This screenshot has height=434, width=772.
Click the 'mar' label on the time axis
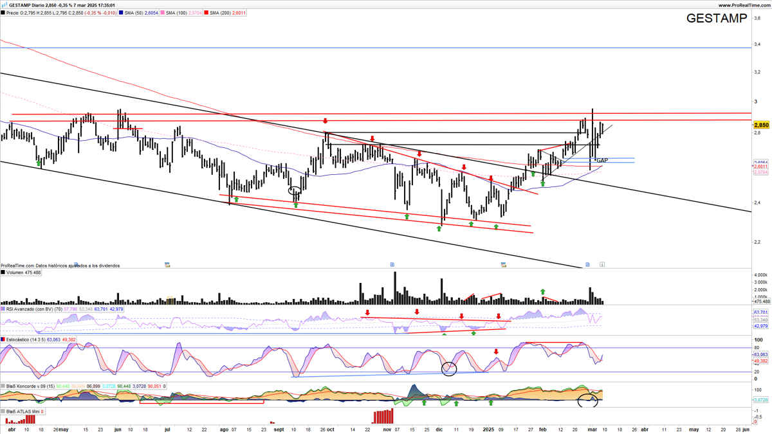tap(593, 428)
